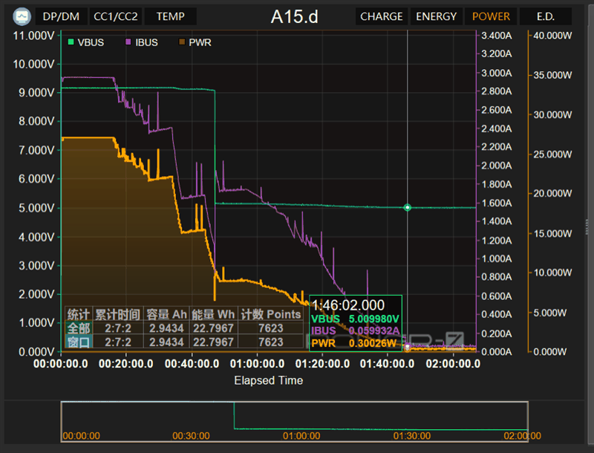The height and width of the screenshot is (453, 594).
Task: Click the A15.d chart title
Action: click(x=295, y=16)
